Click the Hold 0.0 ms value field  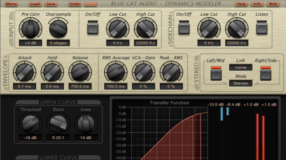[x=52, y=86]
